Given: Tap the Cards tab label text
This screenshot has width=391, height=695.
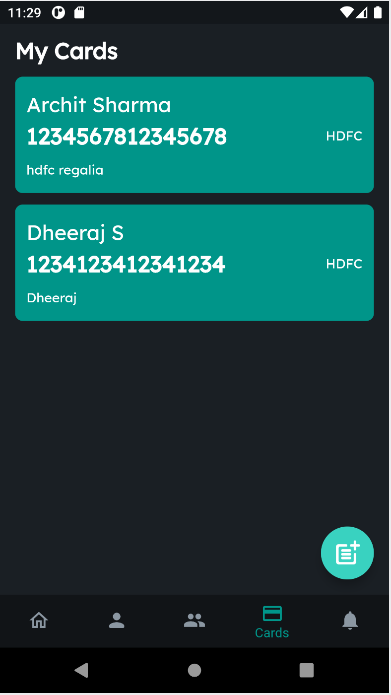Looking at the screenshot, I should tap(272, 633).
